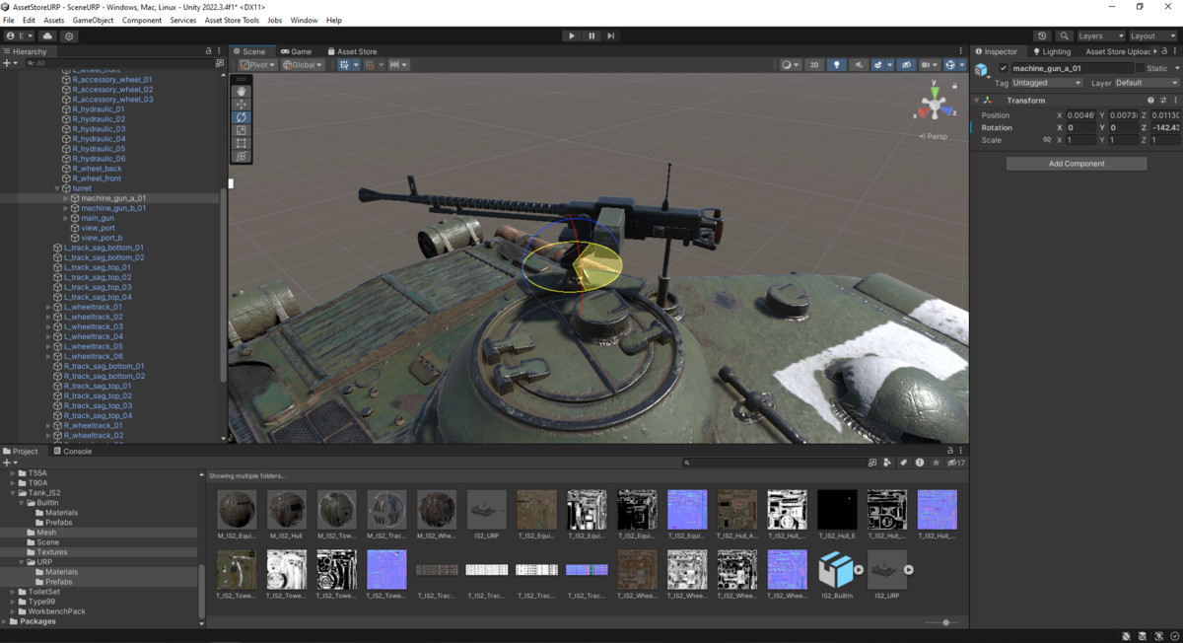Screen dimensions: 1183x643
Task: Open the Untagged tag dropdown
Action: pyautogui.click(x=1045, y=83)
